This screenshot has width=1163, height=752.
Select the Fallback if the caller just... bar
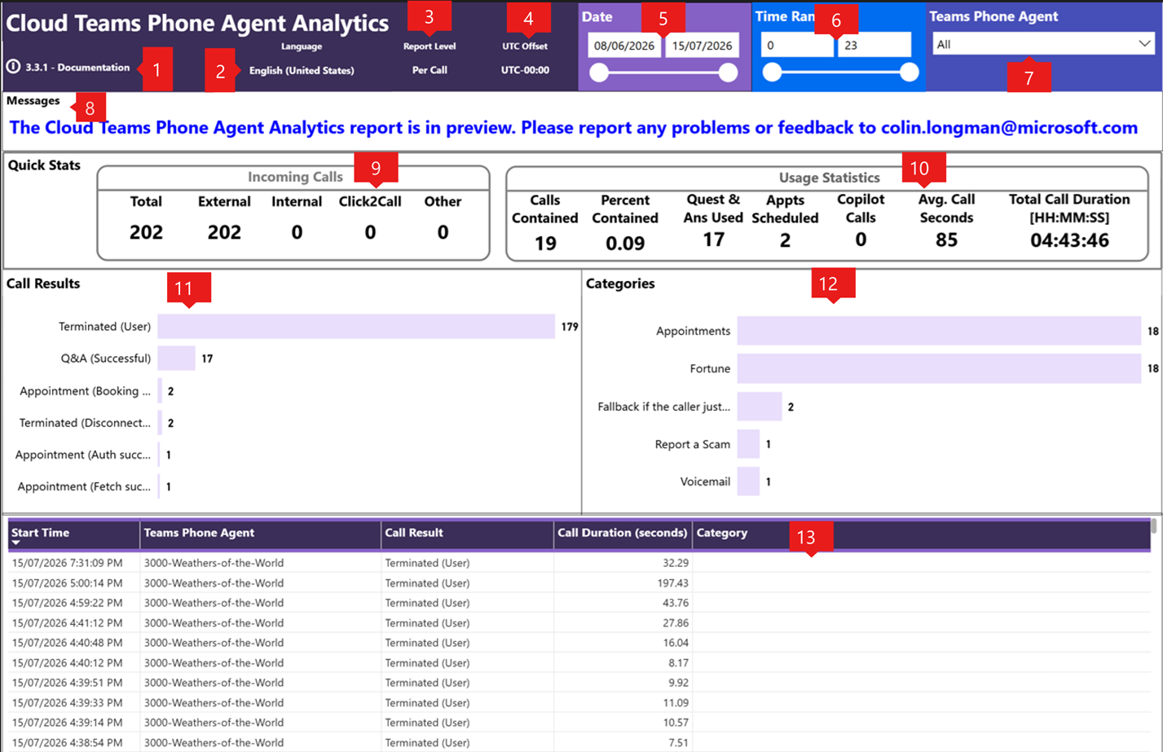[x=760, y=407]
